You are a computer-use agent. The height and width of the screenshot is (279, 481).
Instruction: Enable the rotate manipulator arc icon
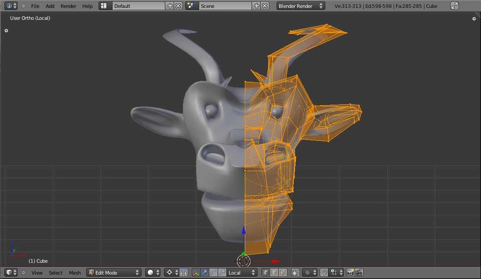tap(213, 272)
